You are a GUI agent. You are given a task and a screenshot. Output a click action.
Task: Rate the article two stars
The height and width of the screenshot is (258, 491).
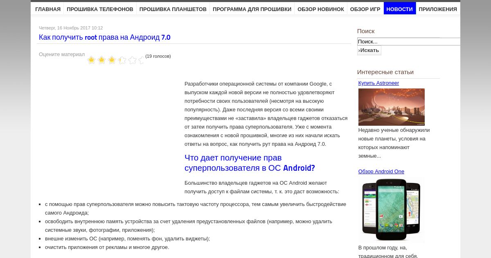click(101, 60)
